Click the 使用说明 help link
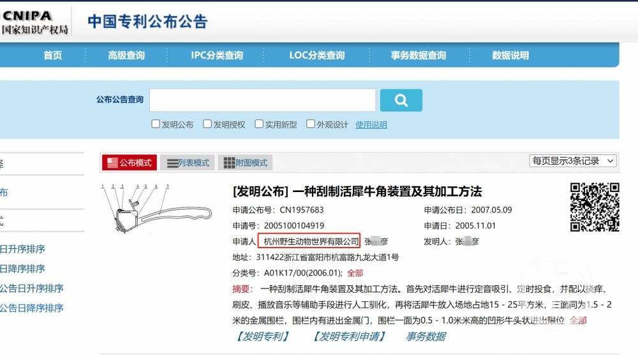The width and height of the screenshot is (638, 356). pyautogui.click(x=371, y=125)
